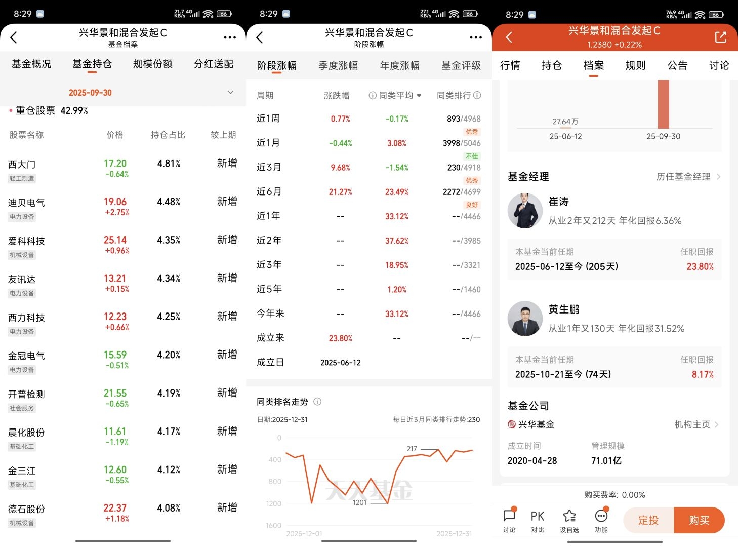Tap 兴华基金 company logo icon
738x547 pixels.
pos(512,424)
